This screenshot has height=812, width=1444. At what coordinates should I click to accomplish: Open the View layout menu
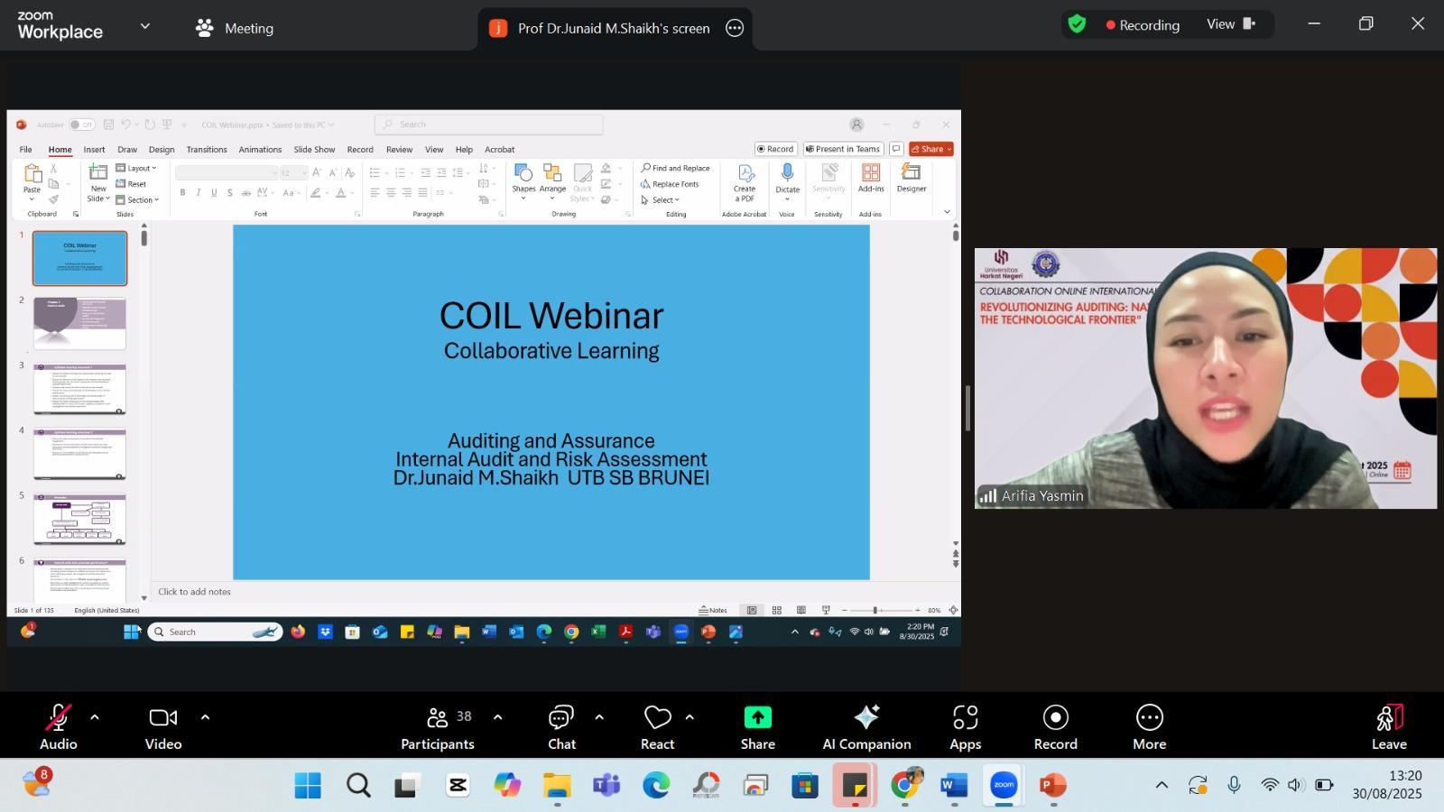(x=1231, y=24)
